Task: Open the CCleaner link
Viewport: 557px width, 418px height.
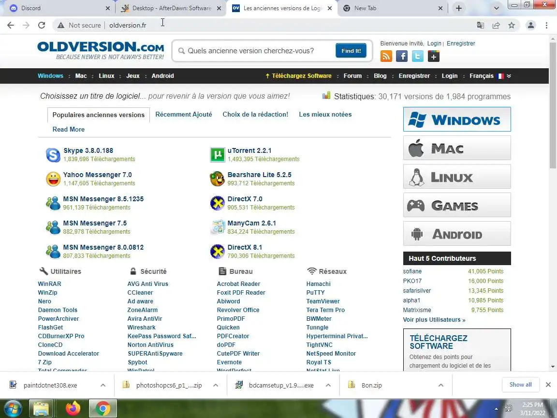Action: 140,293
